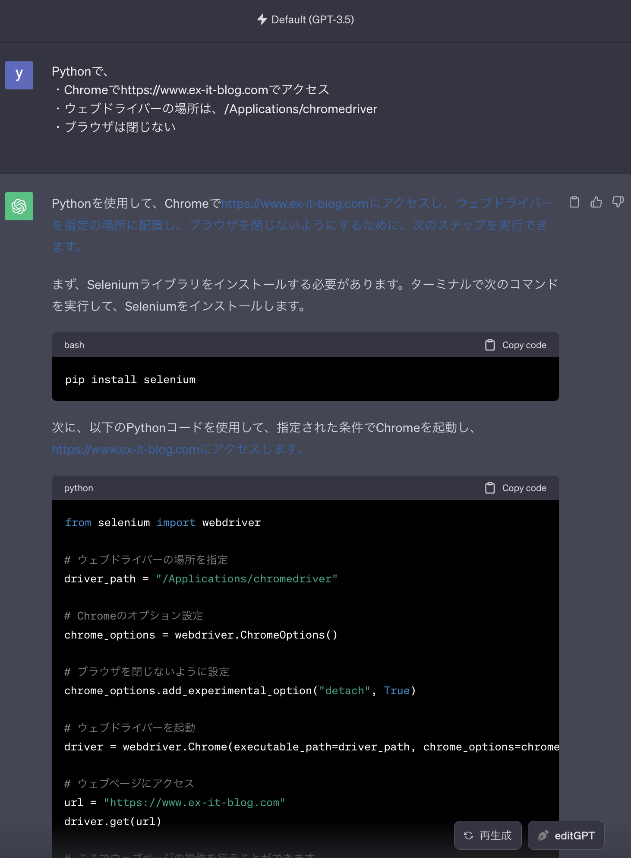Give the response a thumbs up
Screen dimensions: 631x858
click(x=596, y=202)
